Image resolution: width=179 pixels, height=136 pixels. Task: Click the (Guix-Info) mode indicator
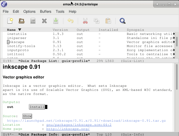pos(132,134)
